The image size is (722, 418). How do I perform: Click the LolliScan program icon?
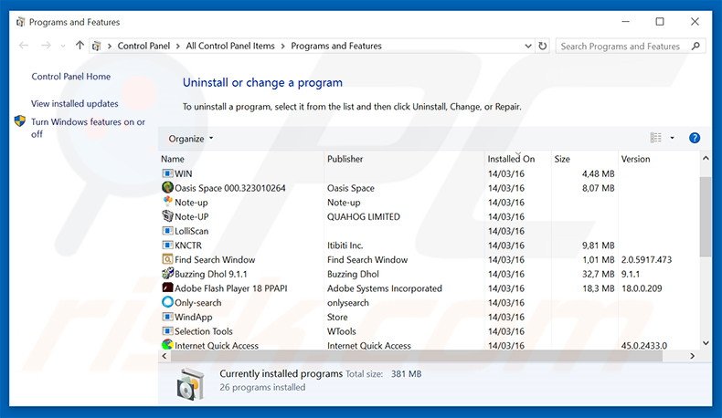167,231
